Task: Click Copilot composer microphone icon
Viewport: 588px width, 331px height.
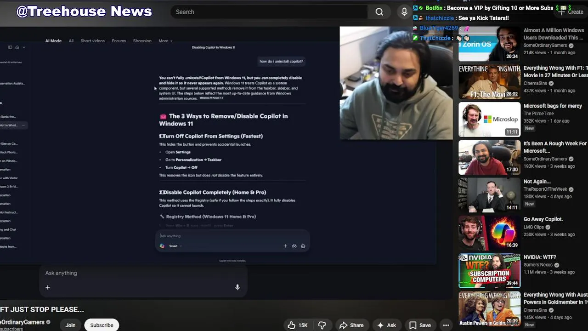Action: [x=303, y=246]
